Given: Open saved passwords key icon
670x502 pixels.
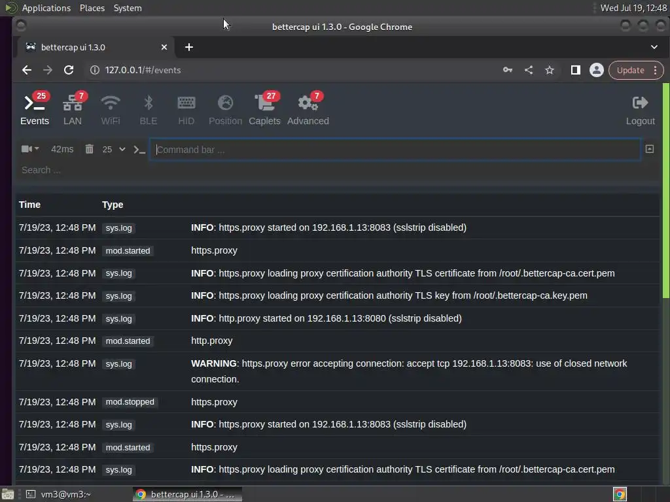Looking at the screenshot, I should click(x=508, y=70).
